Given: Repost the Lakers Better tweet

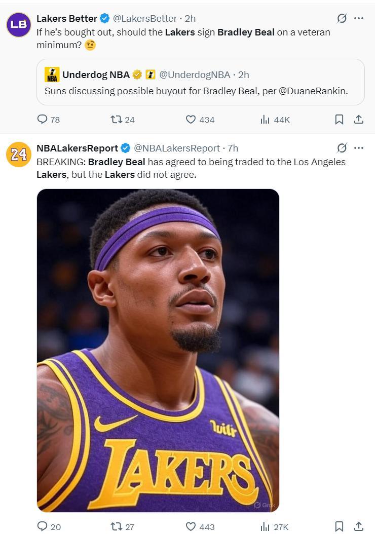Looking at the screenshot, I should 116,120.
